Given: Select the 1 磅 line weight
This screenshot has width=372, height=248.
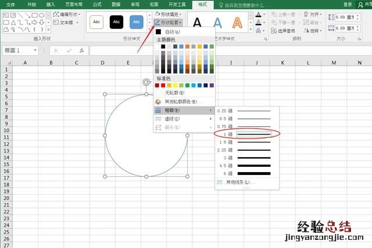Looking at the screenshot, I should [x=246, y=134].
